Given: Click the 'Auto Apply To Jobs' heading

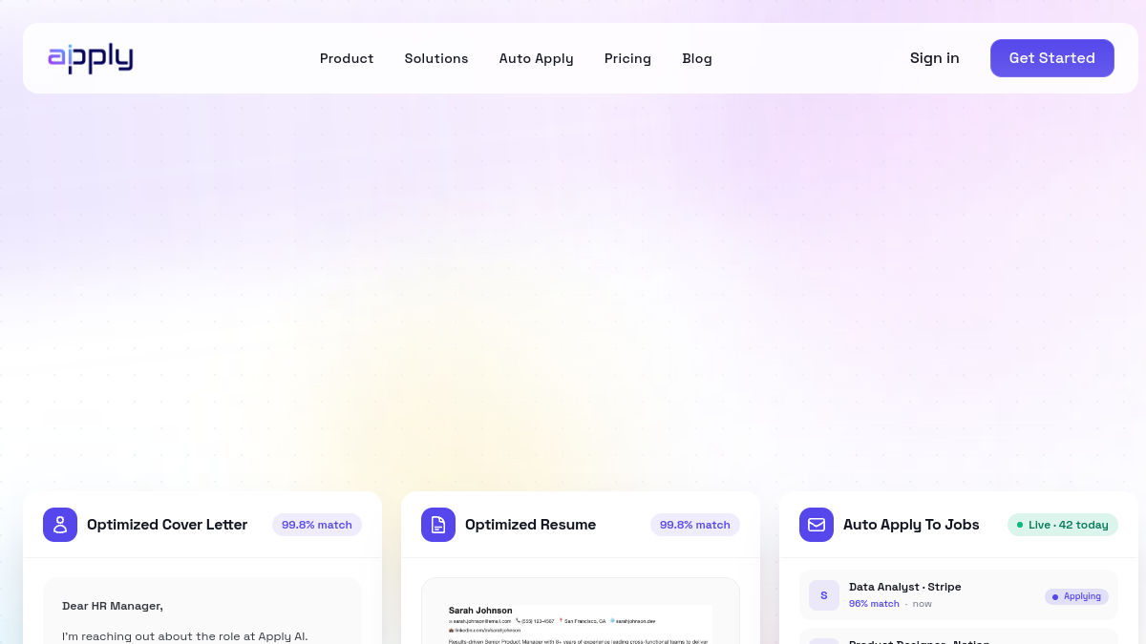Looking at the screenshot, I should click(911, 525).
